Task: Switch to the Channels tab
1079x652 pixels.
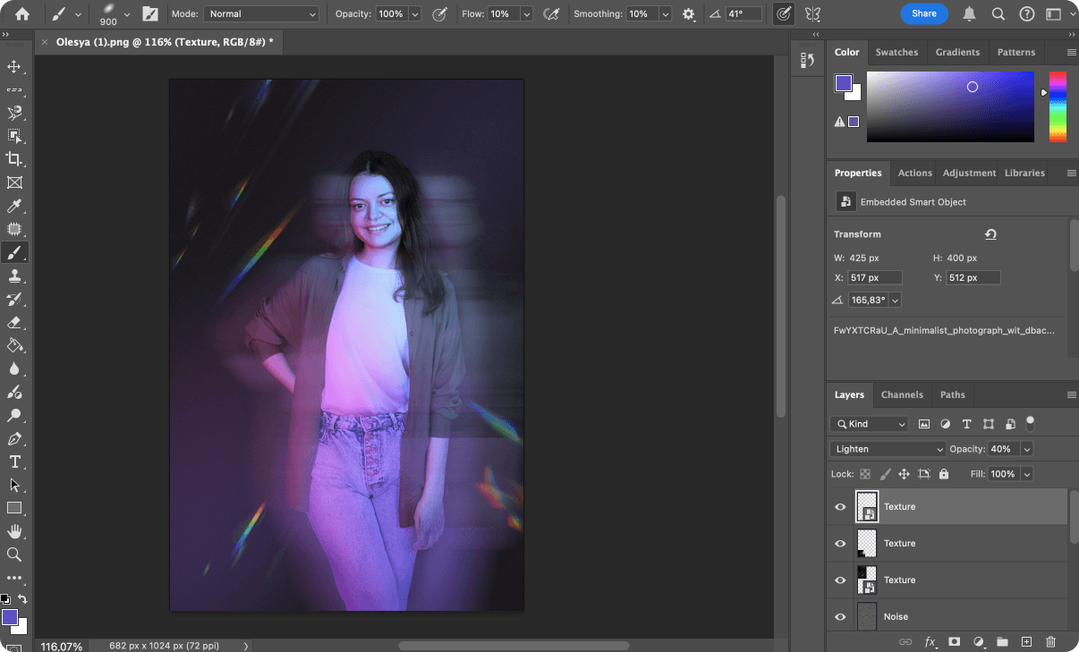Action: click(x=902, y=394)
